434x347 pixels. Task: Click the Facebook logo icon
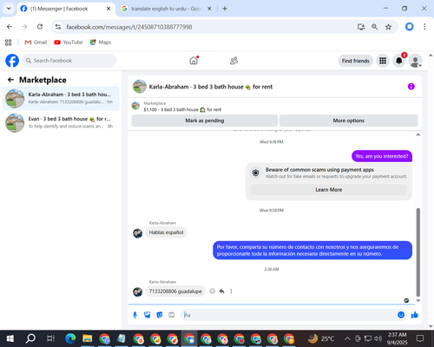tap(12, 61)
